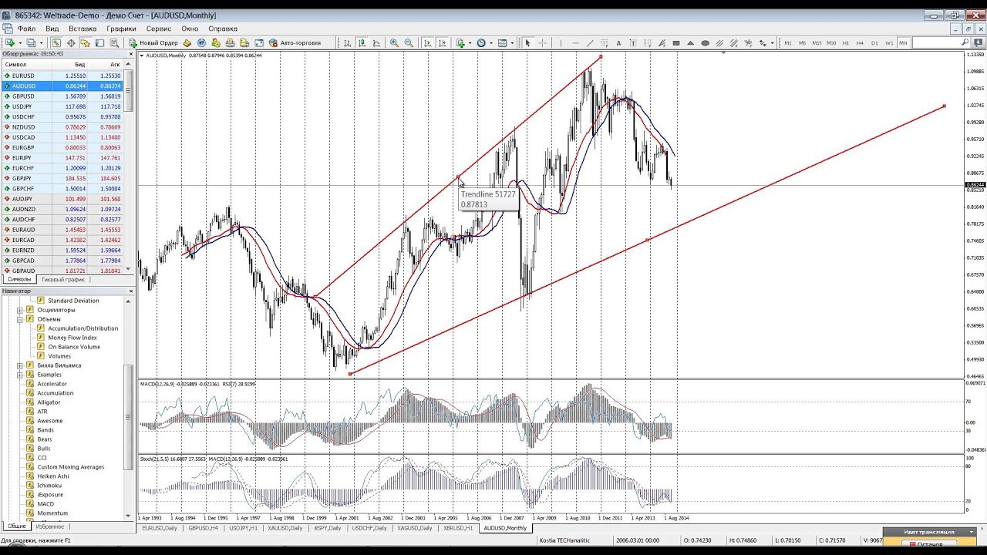Zoom in on the chart

pyautogui.click(x=394, y=43)
